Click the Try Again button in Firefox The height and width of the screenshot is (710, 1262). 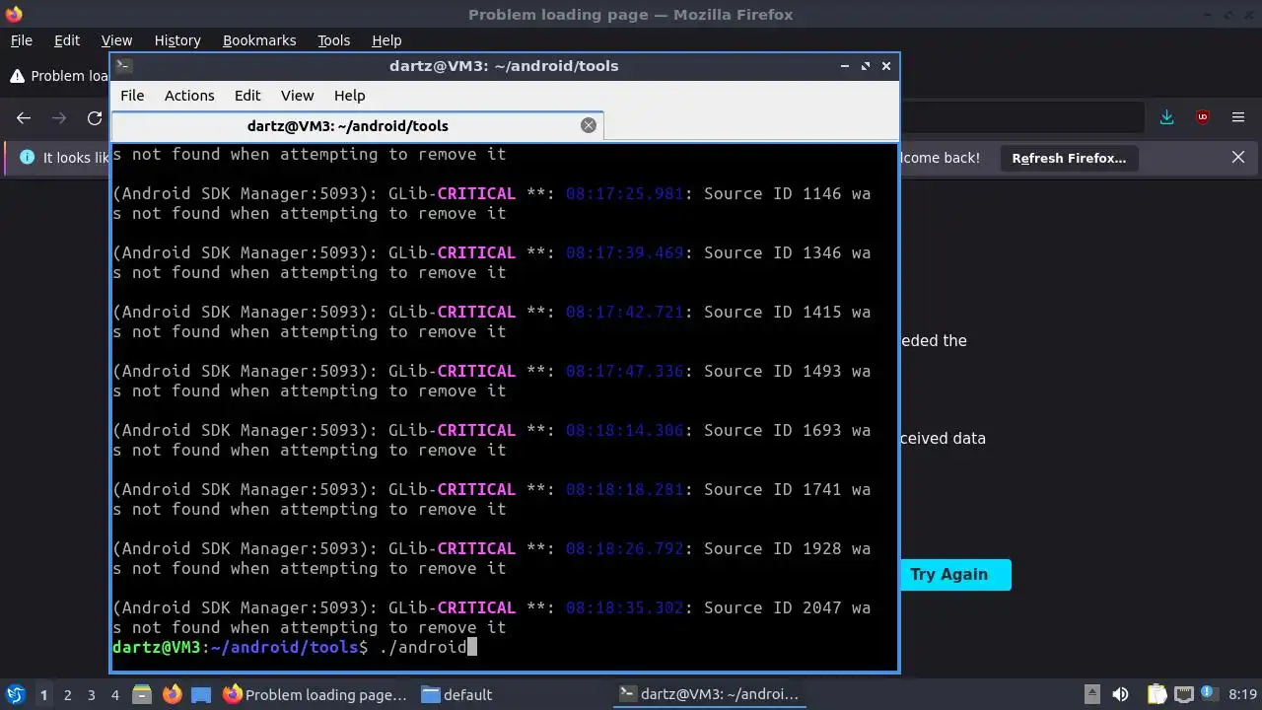(x=948, y=575)
